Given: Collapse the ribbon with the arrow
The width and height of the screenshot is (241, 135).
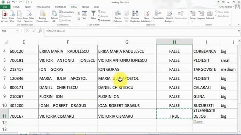Looking at the screenshot, I should 239,25.
